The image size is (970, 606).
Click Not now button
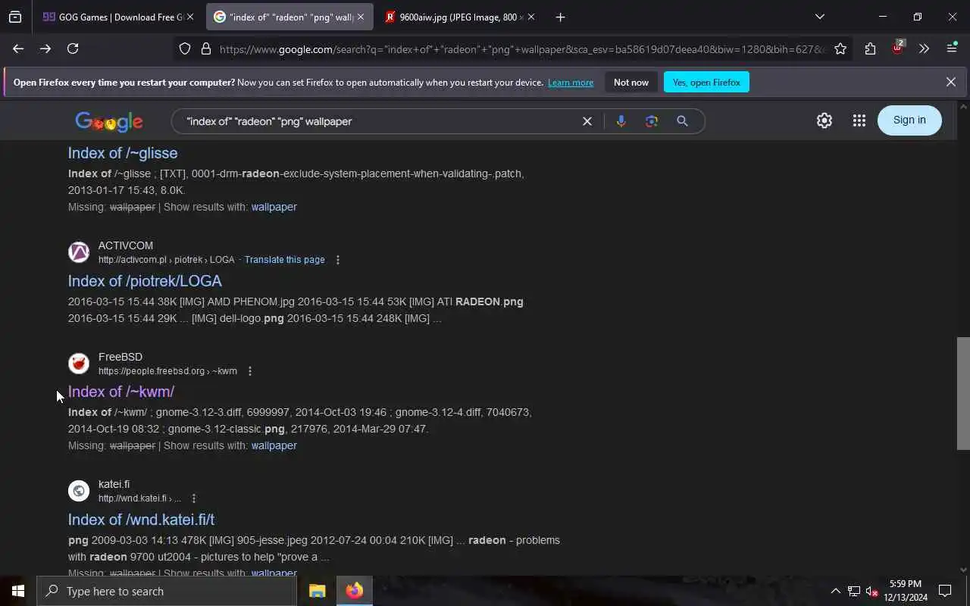pos(631,82)
